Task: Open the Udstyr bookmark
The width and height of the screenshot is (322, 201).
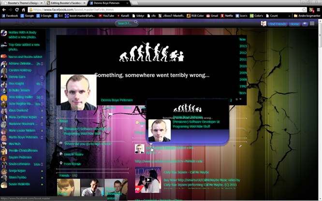Action: pos(138,15)
